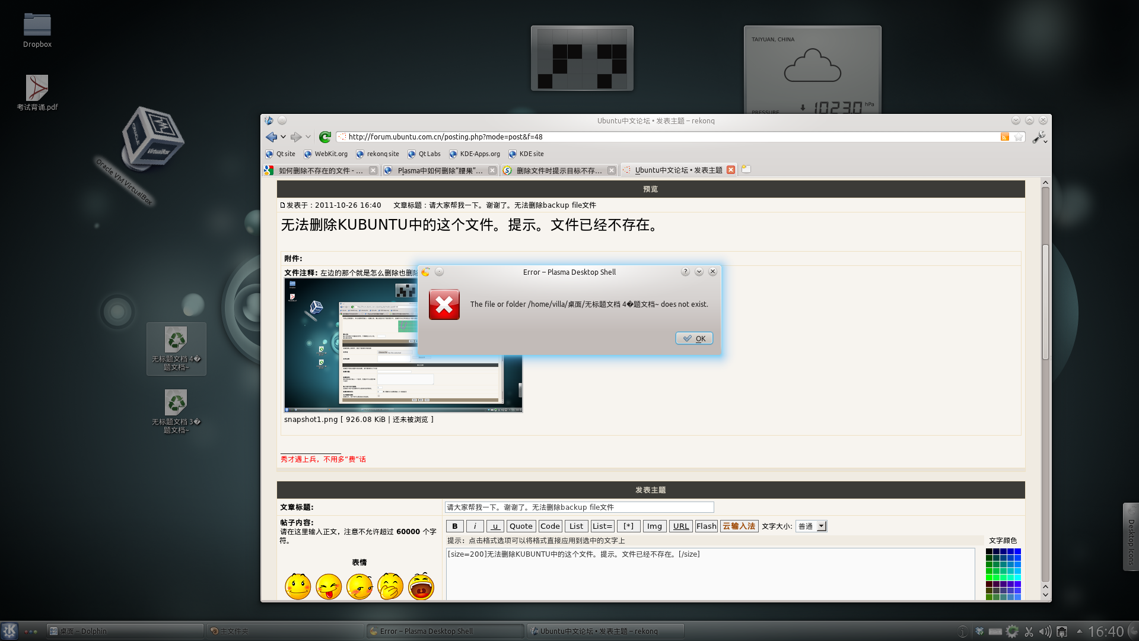Viewport: 1139px width, 641px height.
Task: Click the 云输入法 button
Action: [739, 526]
